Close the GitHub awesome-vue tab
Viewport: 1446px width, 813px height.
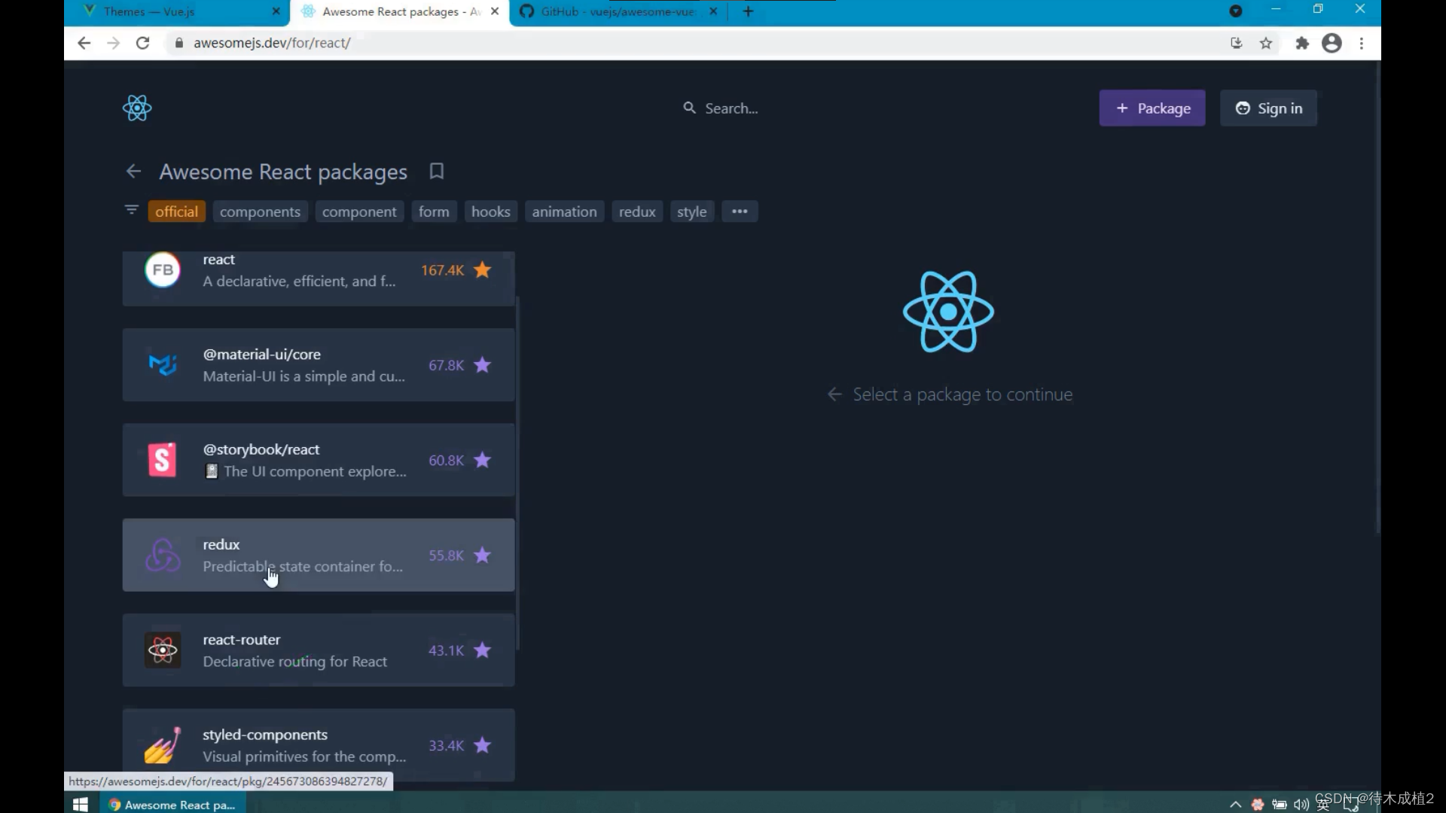(x=713, y=12)
